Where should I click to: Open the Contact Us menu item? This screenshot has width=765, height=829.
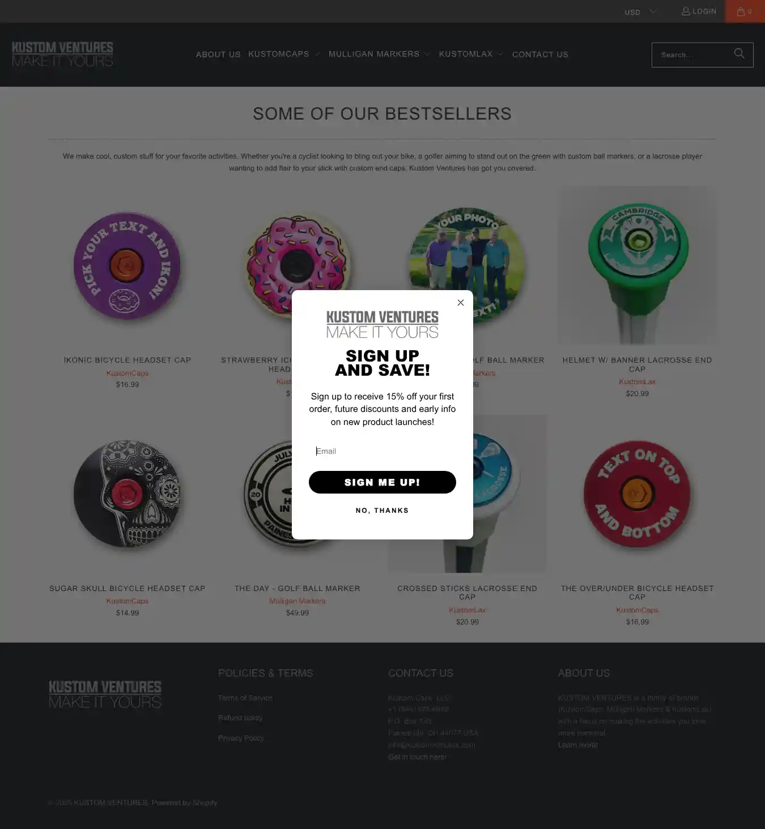pos(540,54)
